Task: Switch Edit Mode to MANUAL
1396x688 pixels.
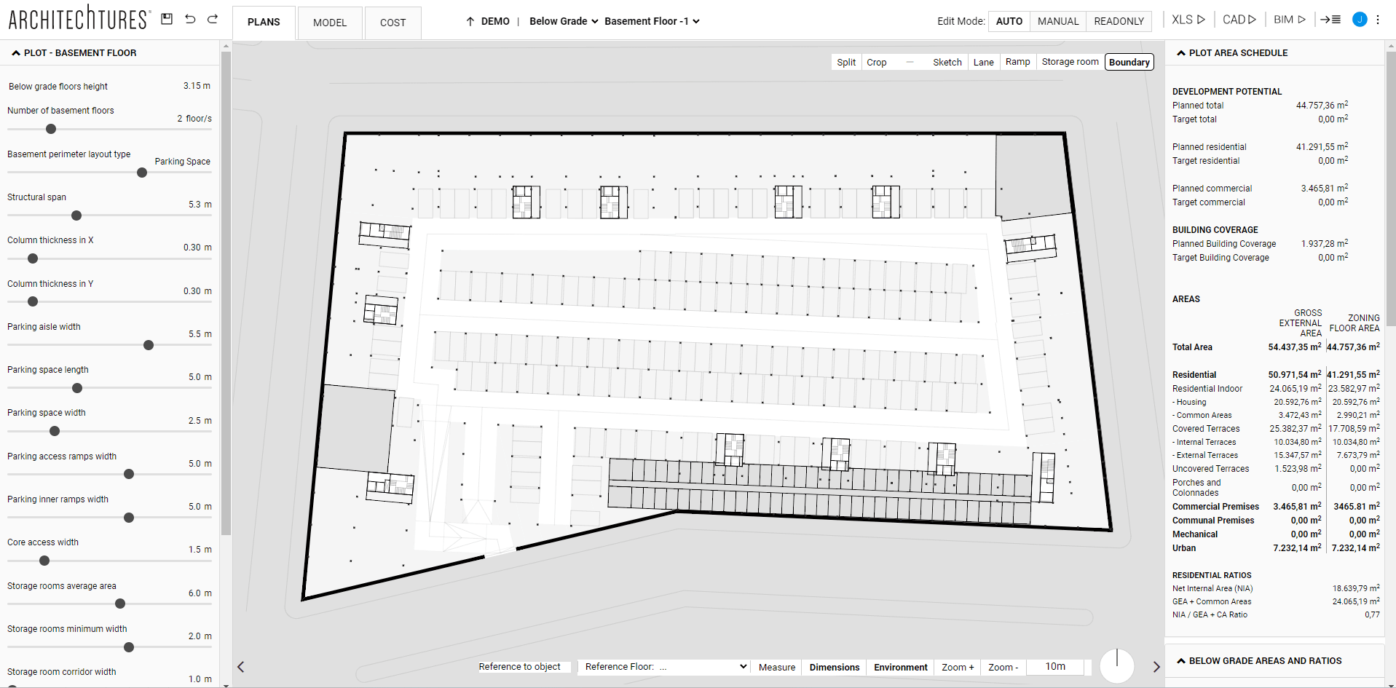Action: click(x=1057, y=21)
